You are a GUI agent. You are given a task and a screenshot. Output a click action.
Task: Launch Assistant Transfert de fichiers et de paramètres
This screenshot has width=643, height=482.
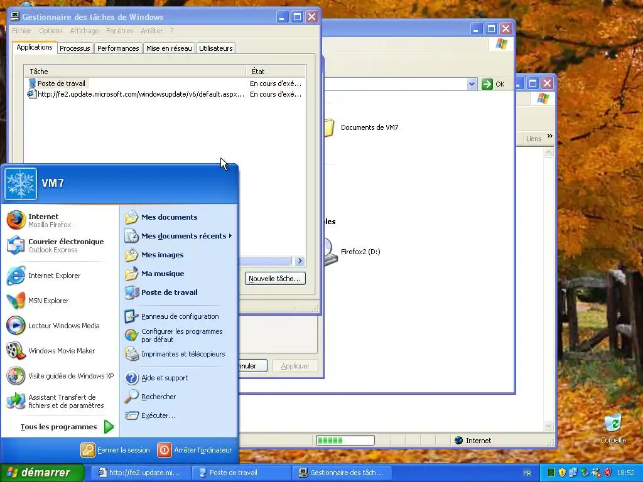point(60,401)
